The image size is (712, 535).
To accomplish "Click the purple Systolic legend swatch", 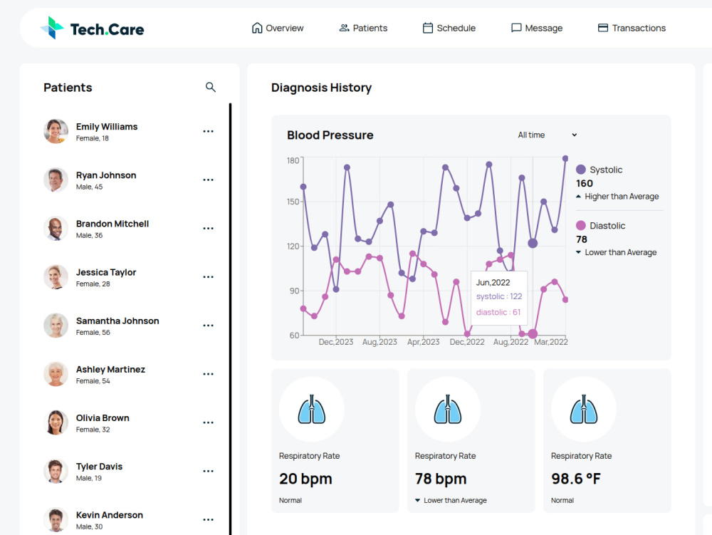I will click(581, 170).
